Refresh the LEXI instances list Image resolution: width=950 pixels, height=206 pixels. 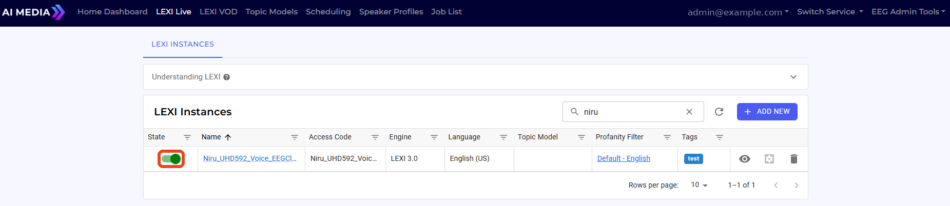tap(719, 112)
